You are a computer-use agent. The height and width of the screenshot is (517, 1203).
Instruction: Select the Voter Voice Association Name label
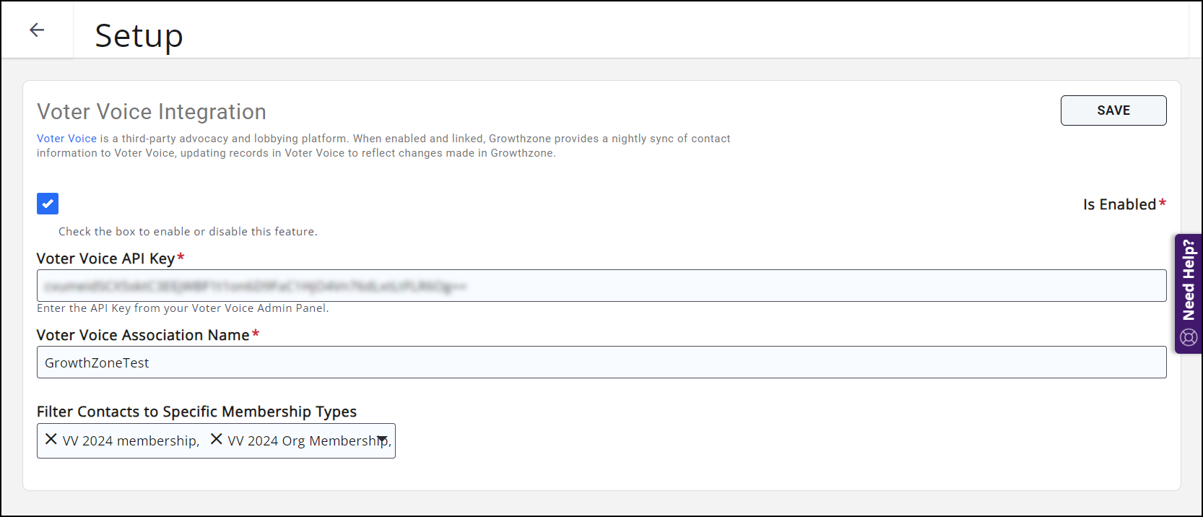pyautogui.click(x=143, y=335)
